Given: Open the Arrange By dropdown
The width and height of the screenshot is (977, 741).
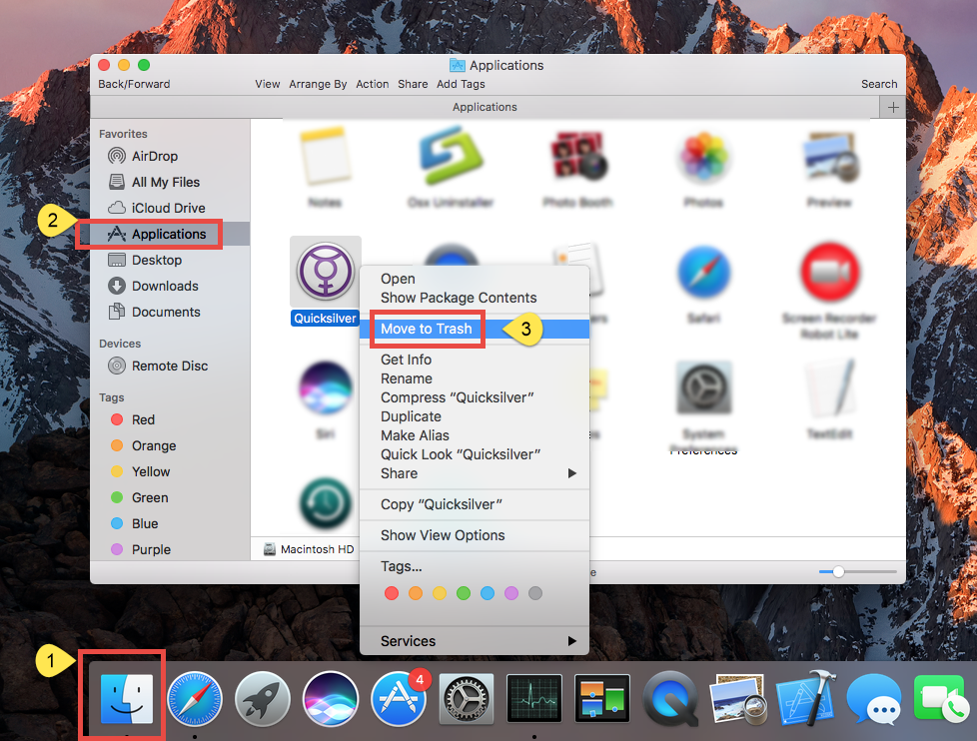Looking at the screenshot, I should point(318,84).
